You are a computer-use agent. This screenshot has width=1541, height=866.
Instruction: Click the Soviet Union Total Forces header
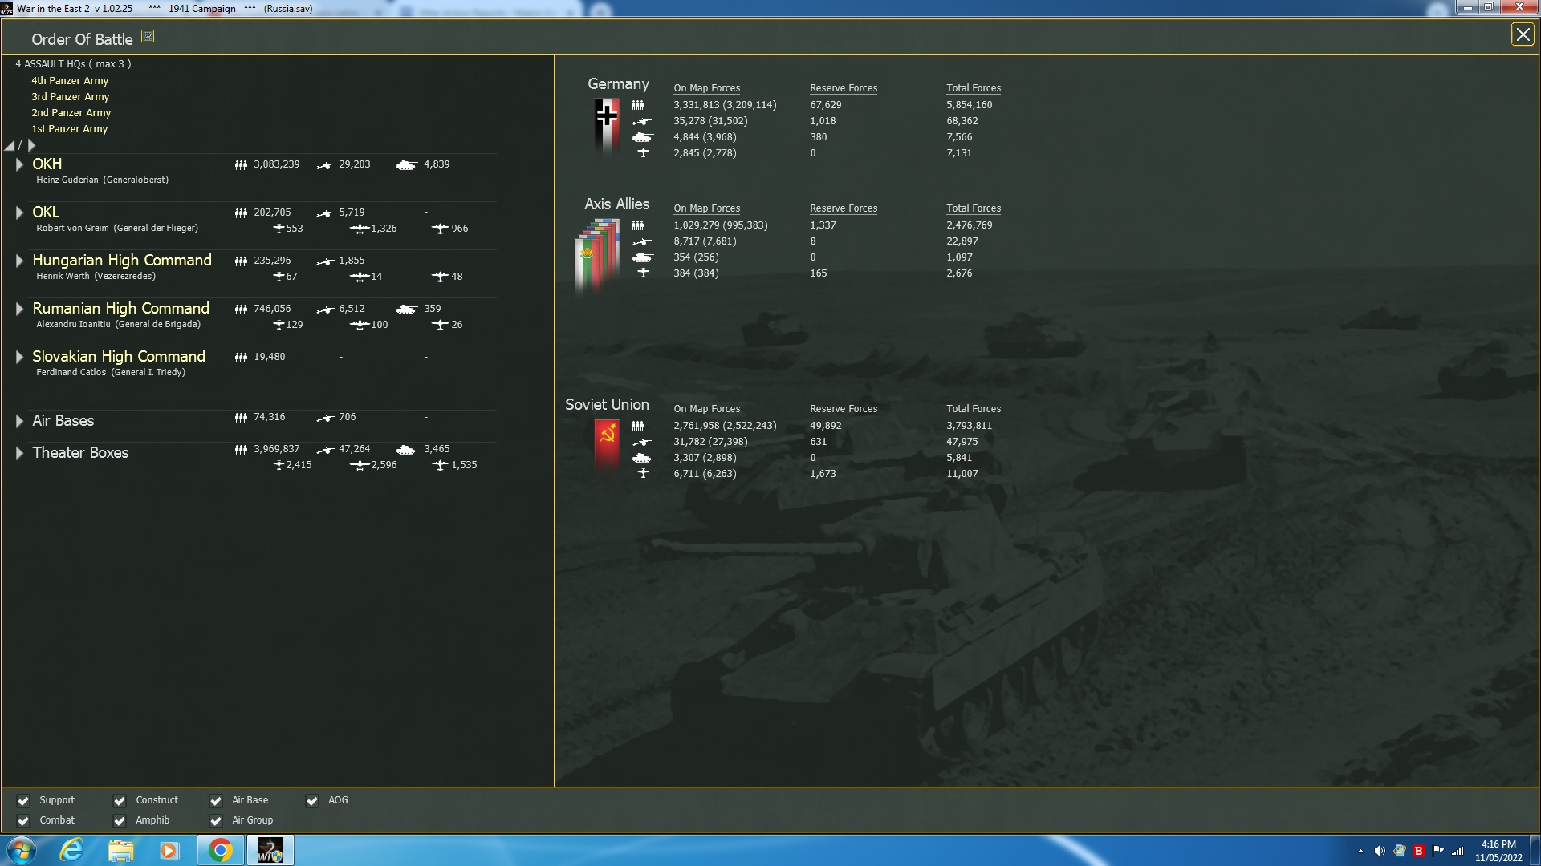[x=973, y=409]
